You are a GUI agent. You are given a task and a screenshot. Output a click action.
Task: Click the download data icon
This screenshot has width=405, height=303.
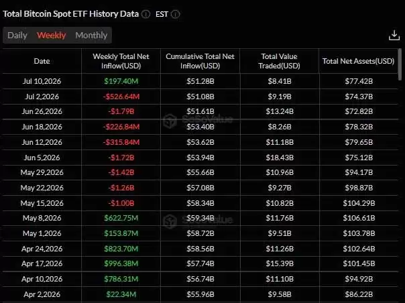[394, 36]
